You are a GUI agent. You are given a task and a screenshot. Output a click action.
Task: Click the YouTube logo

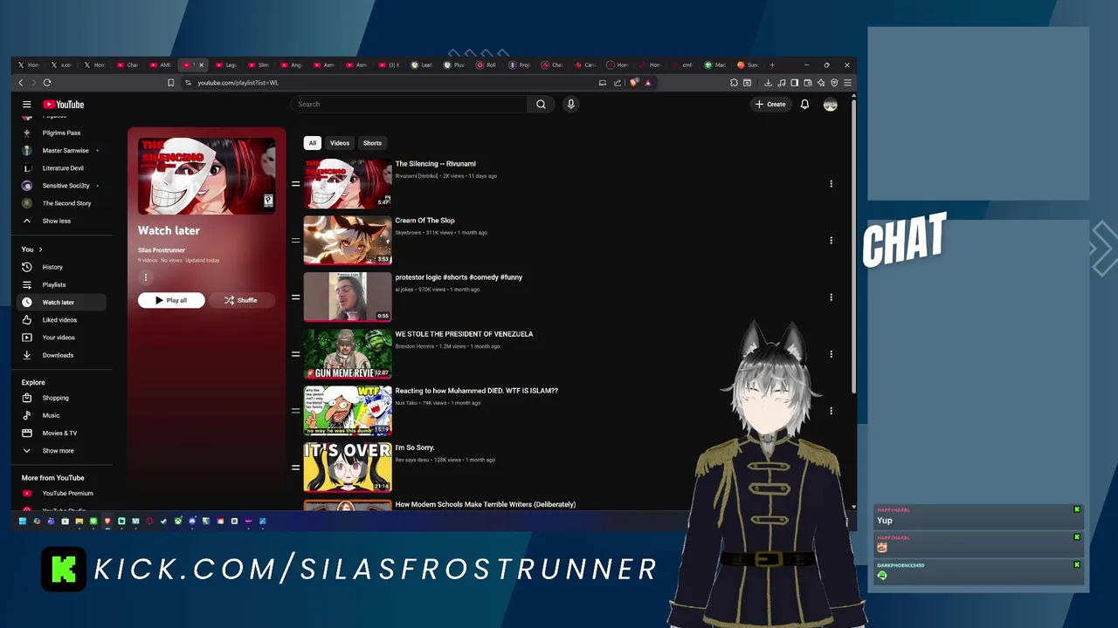[x=63, y=105]
